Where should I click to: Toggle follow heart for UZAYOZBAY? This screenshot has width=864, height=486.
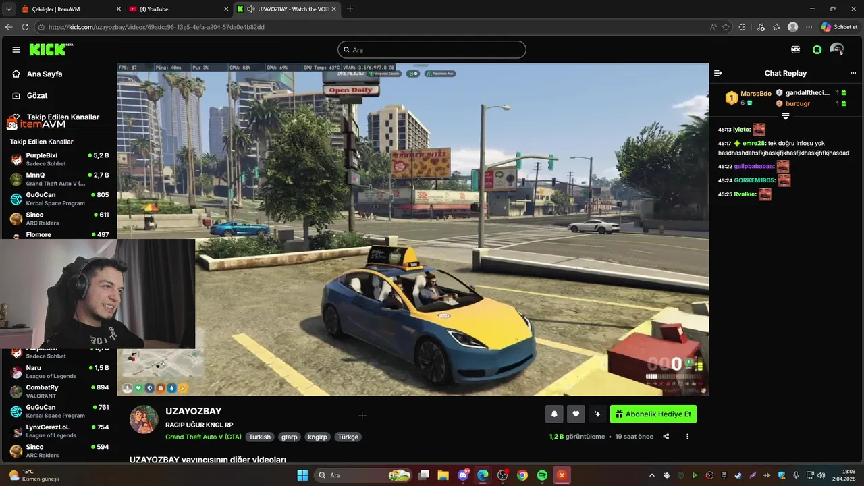[x=576, y=414]
